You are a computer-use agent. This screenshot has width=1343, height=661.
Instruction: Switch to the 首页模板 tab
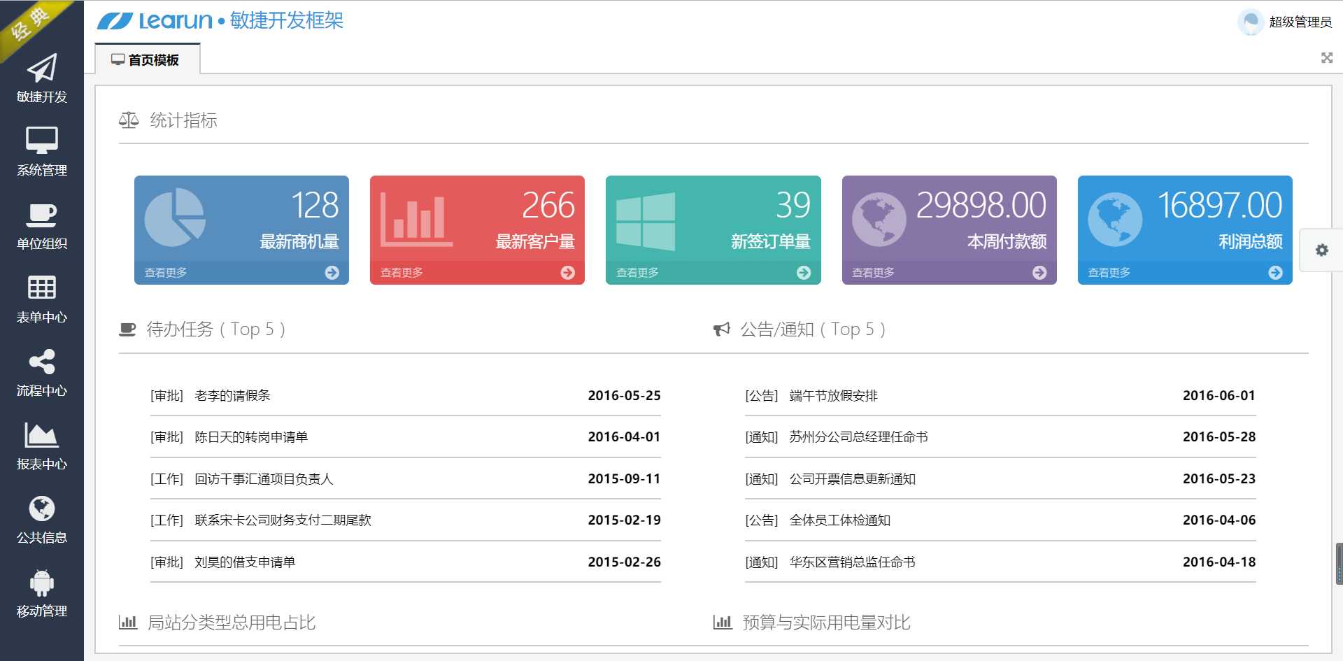[x=147, y=59]
